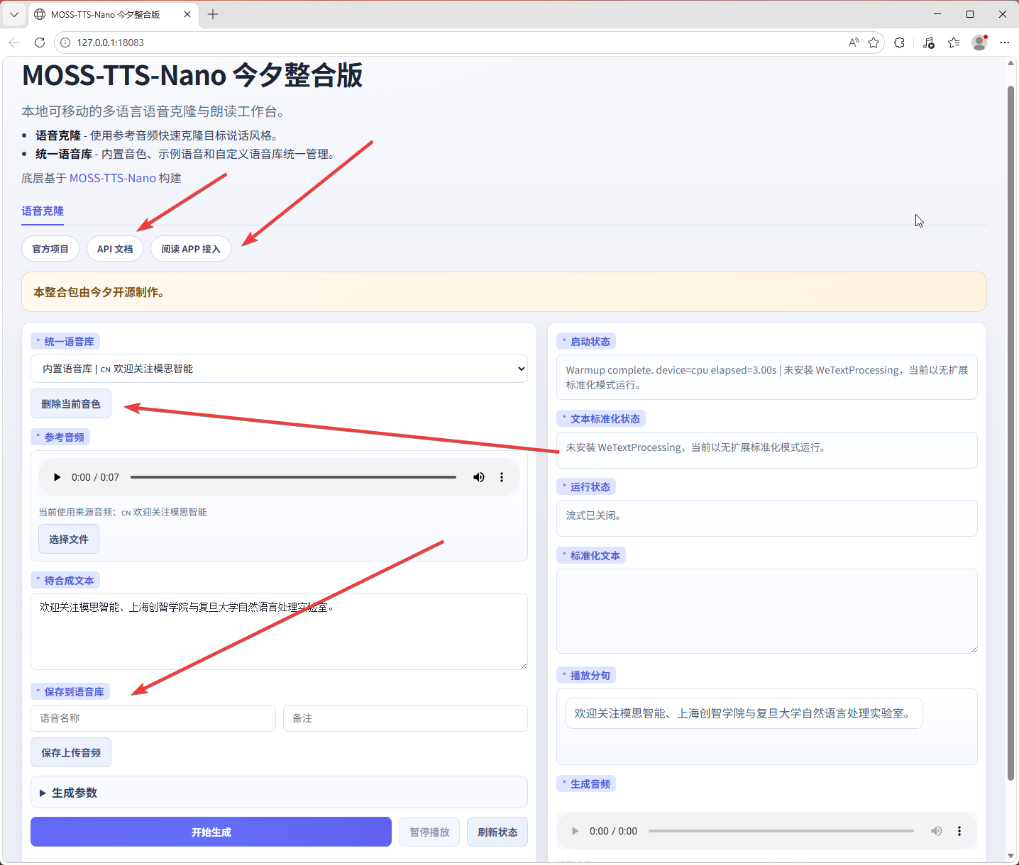Open the MOSS-TTS-Nano project link
Viewport: 1019px width, 865px height.
[112, 178]
